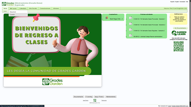Open the Novedades link
The width and height of the screenshot is (191, 107).
[182, 2]
